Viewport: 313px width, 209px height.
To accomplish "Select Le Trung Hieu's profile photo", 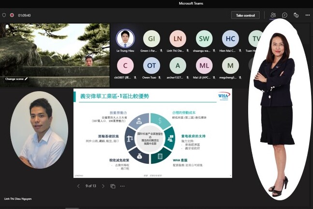I will pos(125,39).
